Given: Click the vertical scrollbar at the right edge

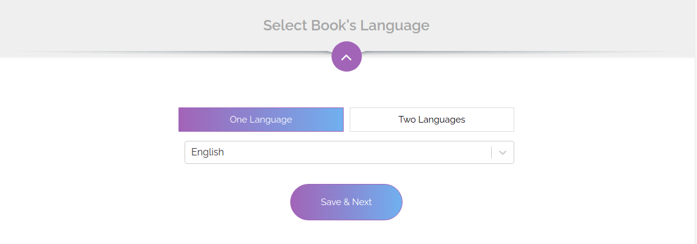Looking at the screenshot, I should pyautogui.click(x=696, y=122).
